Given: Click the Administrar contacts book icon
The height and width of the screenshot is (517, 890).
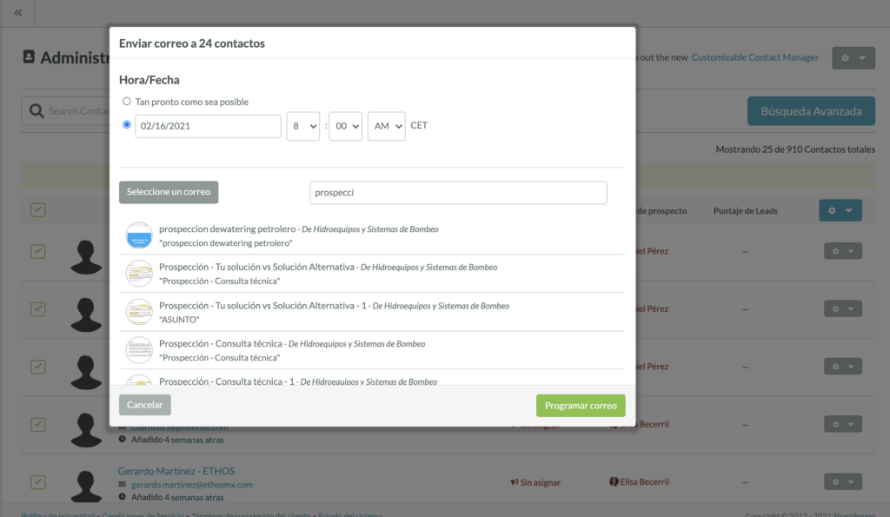Looking at the screenshot, I should click(x=29, y=56).
